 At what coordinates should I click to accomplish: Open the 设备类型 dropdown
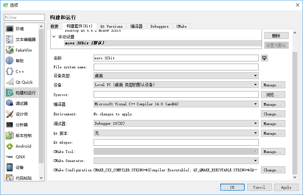[176, 76]
